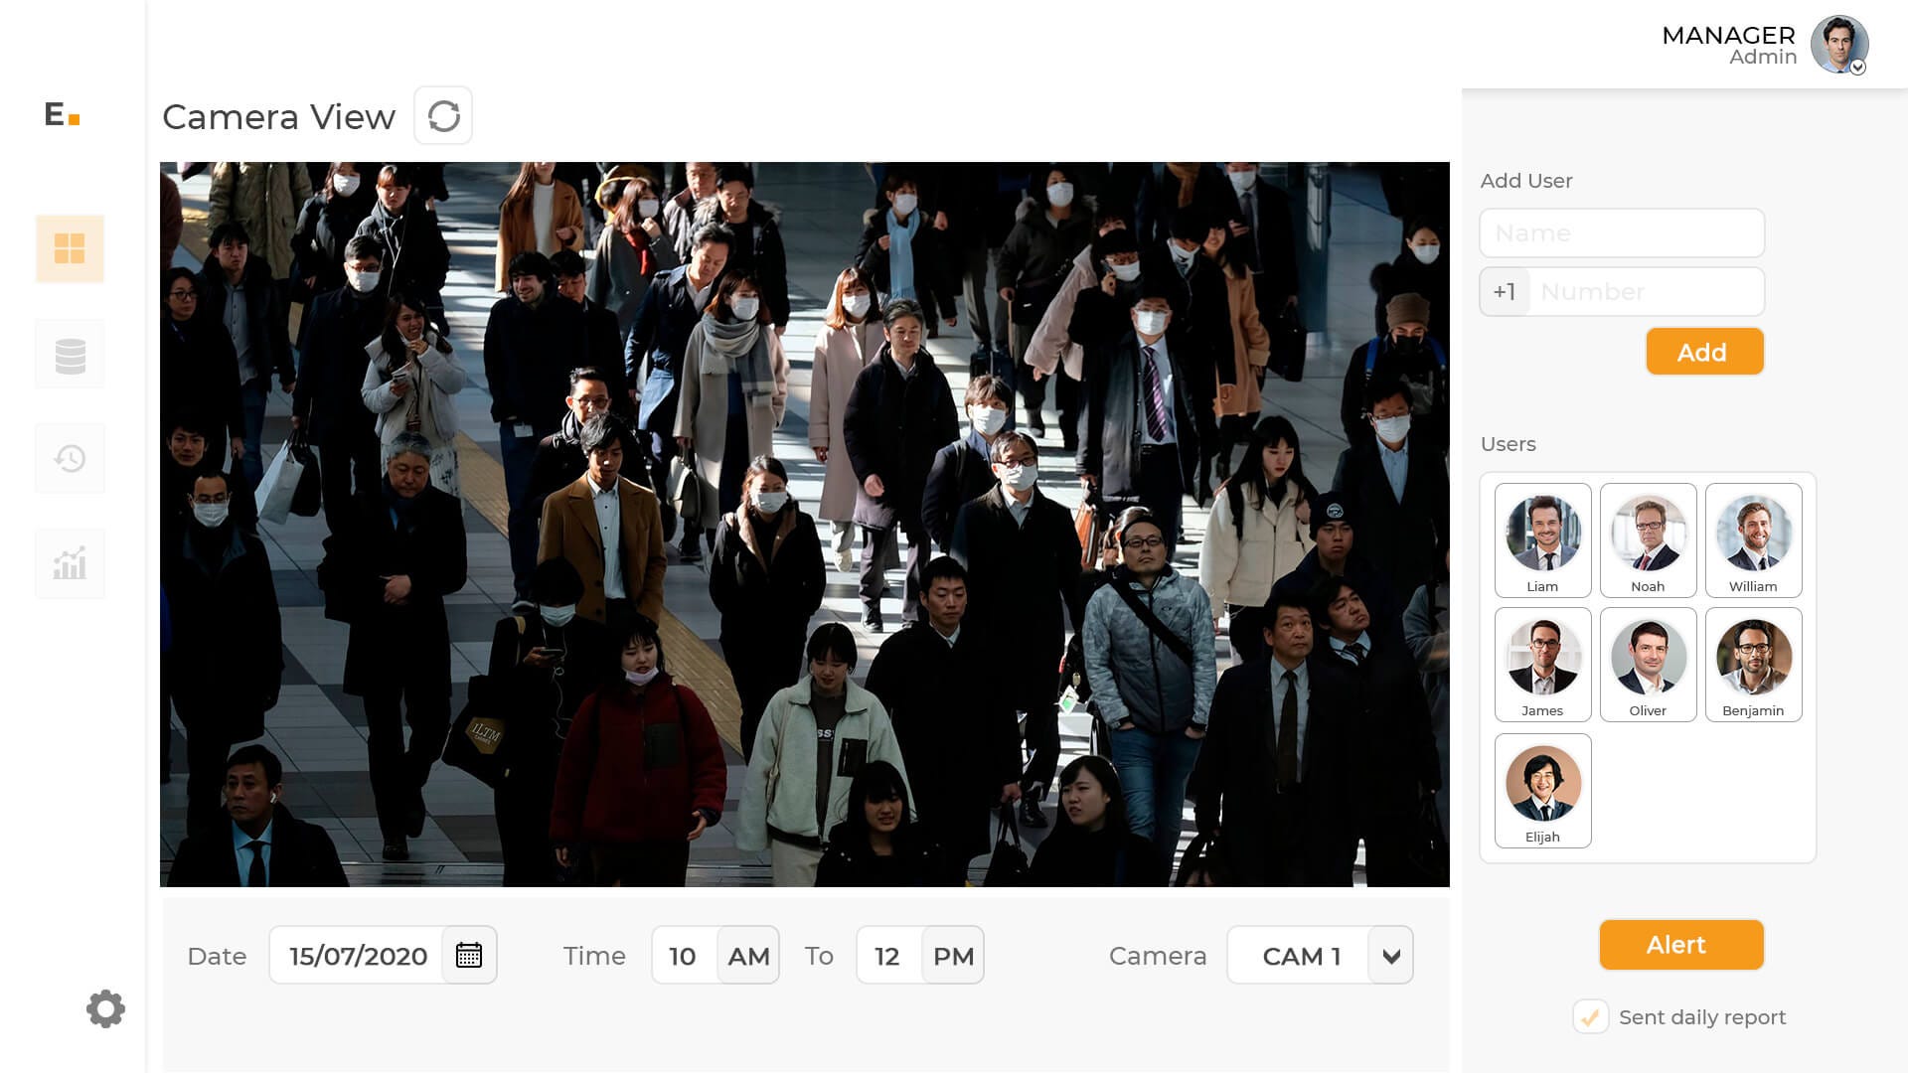1908x1073 pixels.
Task: Click the Admin role text
Action: pos(1762,58)
